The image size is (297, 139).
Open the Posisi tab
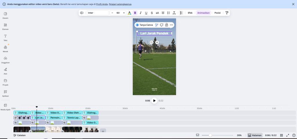(x=218, y=13)
